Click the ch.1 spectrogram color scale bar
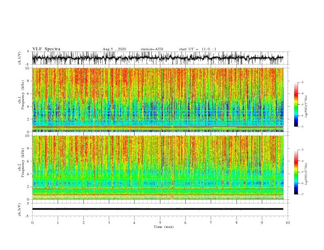 296,105
